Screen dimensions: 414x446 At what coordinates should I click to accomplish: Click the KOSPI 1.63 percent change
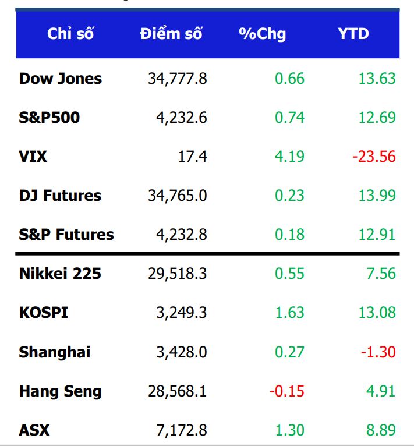tap(289, 313)
